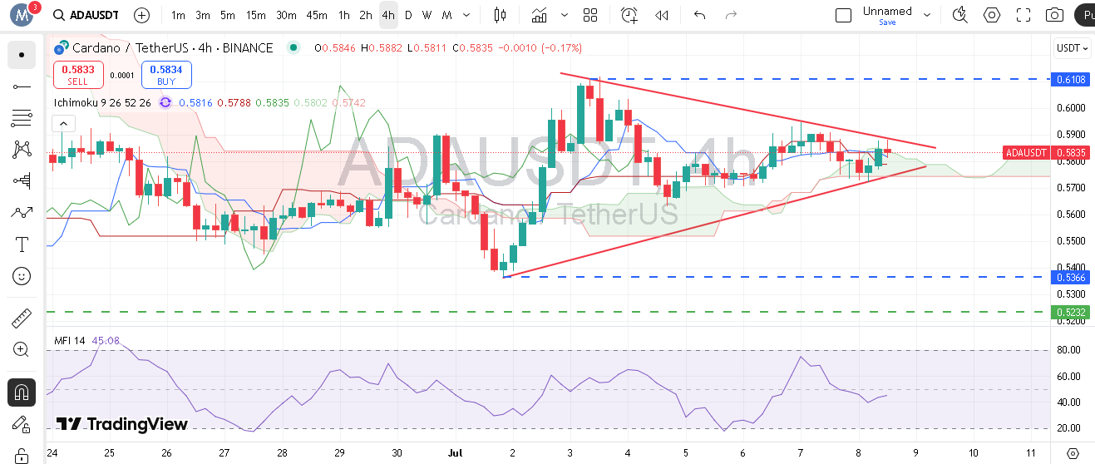Select the 5m timeframe
The height and width of the screenshot is (464, 1095).
click(x=228, y=15)
